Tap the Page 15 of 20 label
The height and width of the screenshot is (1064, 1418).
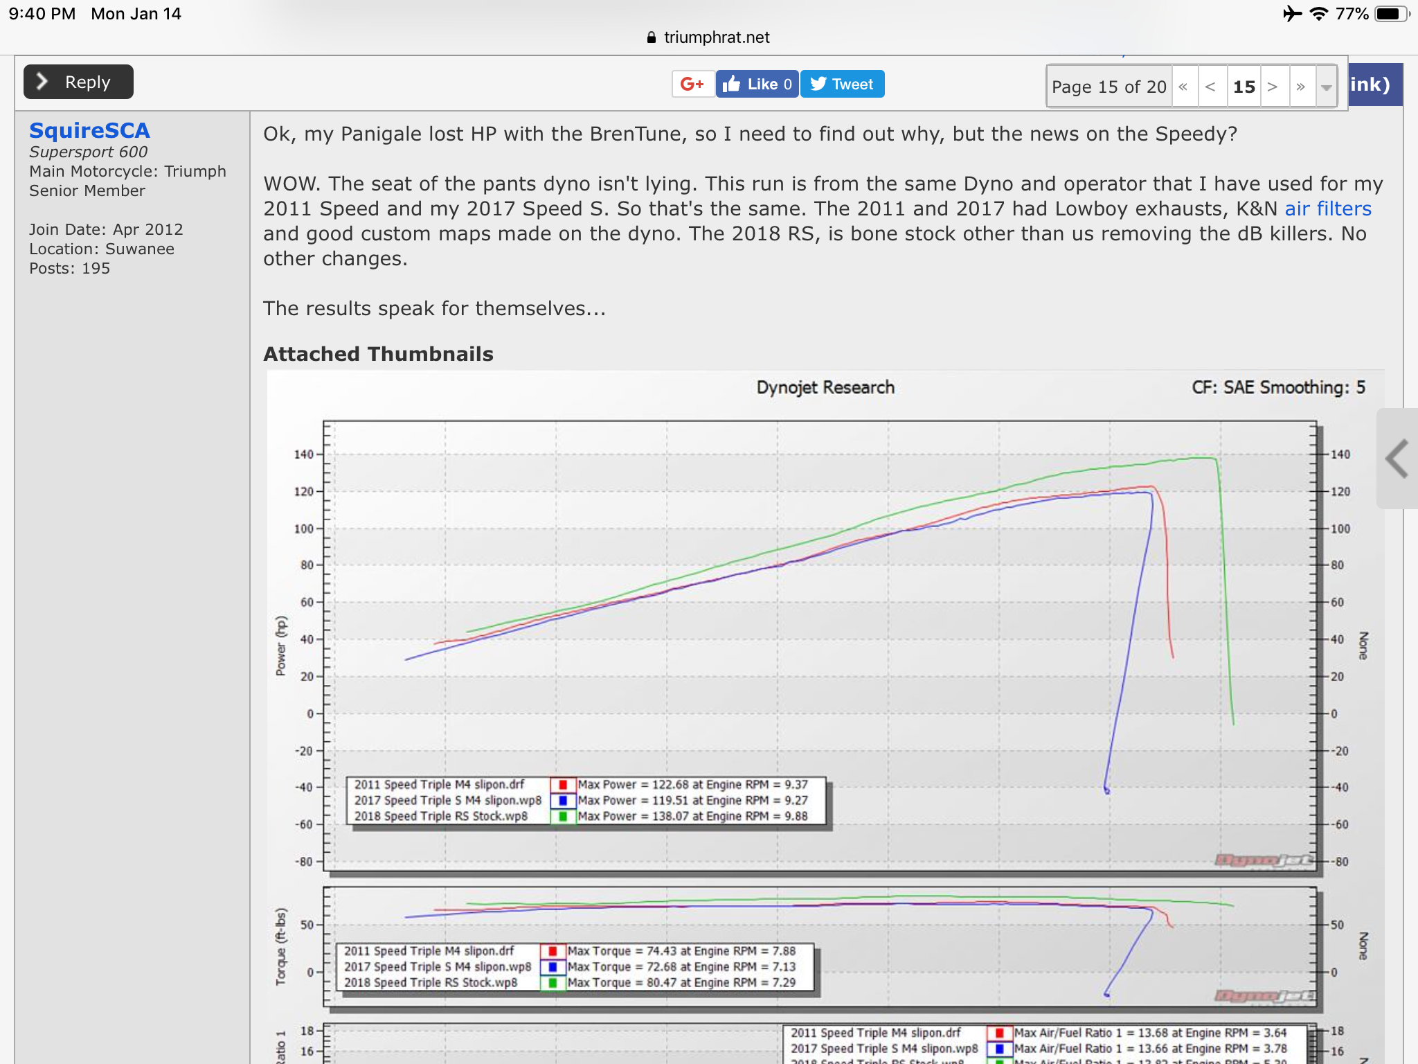click(1109, 87)
